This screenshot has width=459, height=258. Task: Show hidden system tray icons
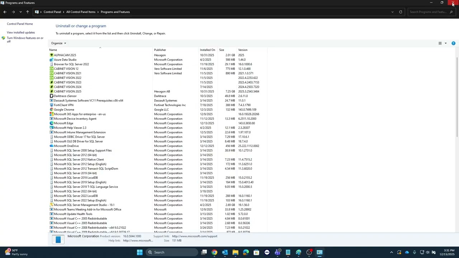click(391, 252)
